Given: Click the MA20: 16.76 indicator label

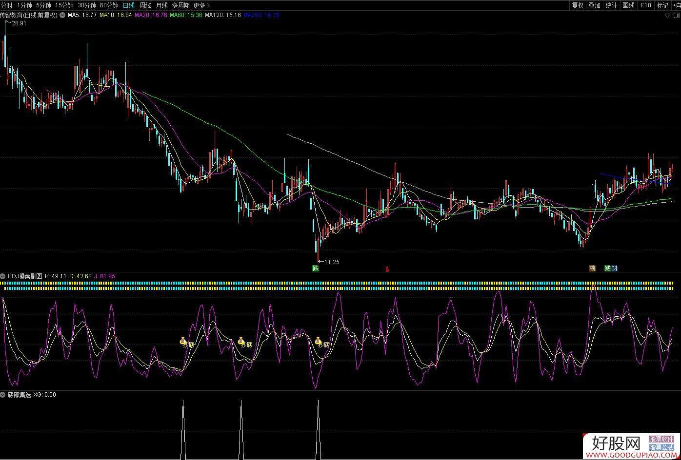Looking at the screenshot, I should point(151,15).
